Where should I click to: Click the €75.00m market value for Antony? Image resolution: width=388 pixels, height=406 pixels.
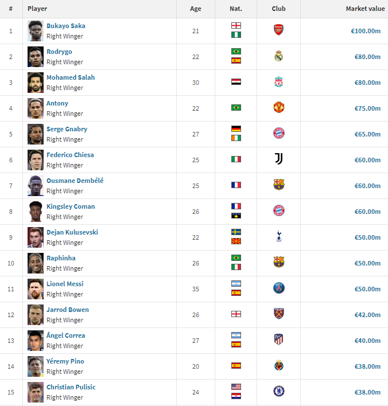[367, 108]
